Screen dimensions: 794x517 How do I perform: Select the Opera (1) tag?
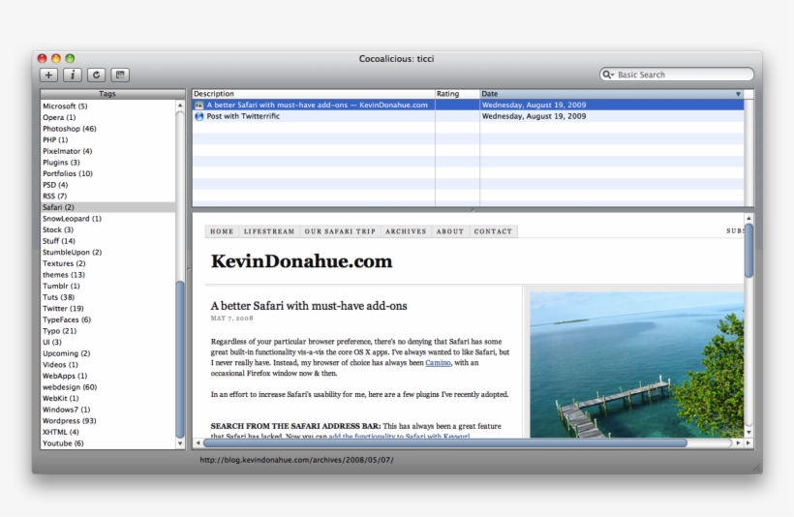point(107,117)
